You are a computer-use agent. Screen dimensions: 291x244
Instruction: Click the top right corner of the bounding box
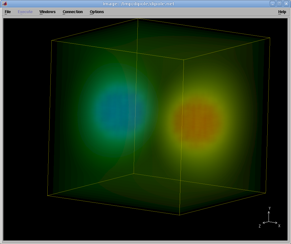click(270, 38)
